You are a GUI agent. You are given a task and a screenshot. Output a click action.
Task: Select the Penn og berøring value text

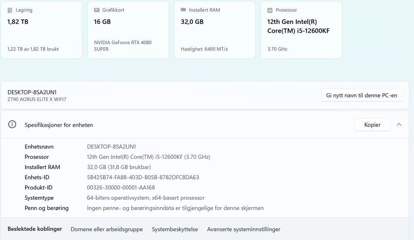176,208
